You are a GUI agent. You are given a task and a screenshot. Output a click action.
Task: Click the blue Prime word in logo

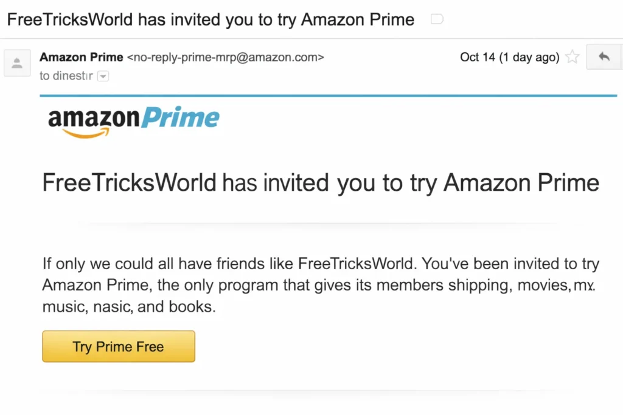pos(180,118)
